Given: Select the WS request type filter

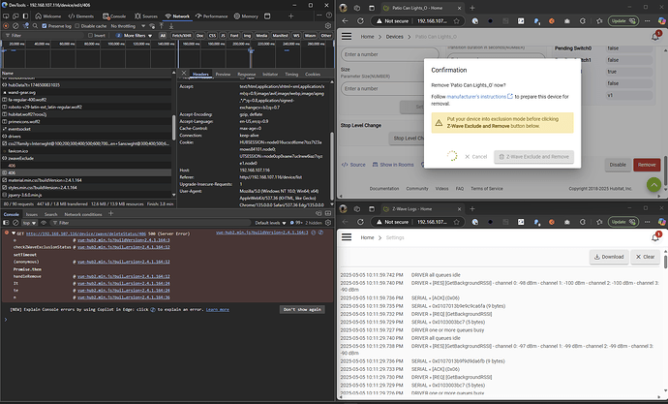Looking at the screenshot, I should point(296,36).
